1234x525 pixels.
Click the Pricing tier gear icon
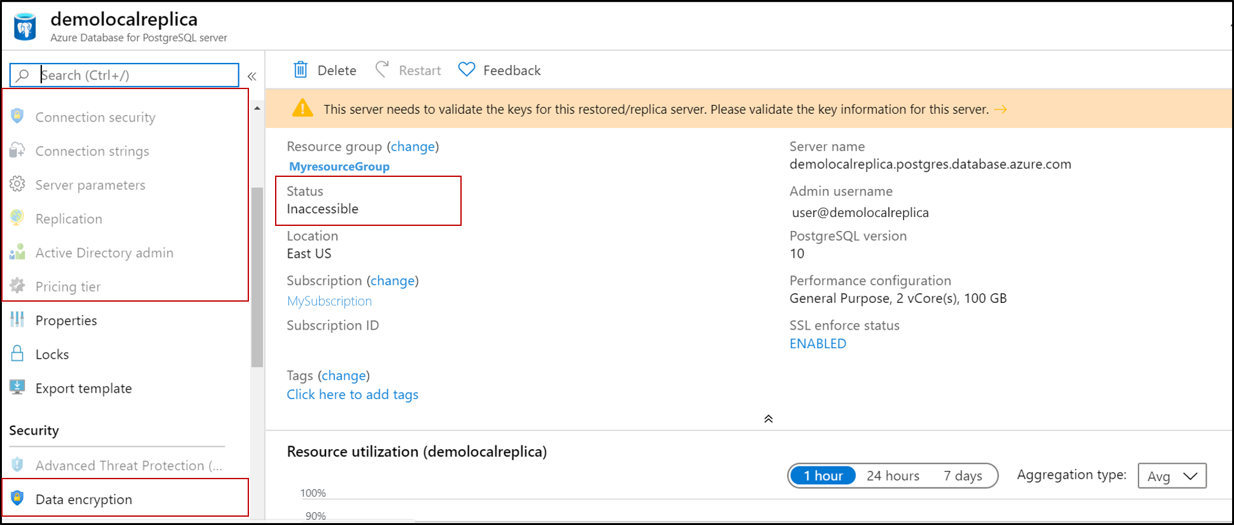17,286
